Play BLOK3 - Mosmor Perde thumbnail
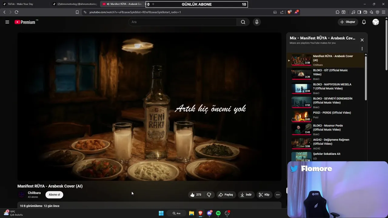Image resolution: width=388 pixels, height=218 pixels. (x=301, y=129)
